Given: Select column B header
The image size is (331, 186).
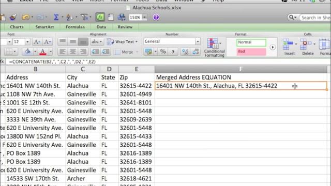Looking at the screenshot, I should (36, 69).
